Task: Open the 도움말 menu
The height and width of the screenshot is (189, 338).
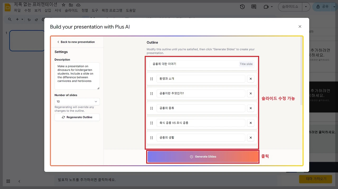Action: coord(131,10)
